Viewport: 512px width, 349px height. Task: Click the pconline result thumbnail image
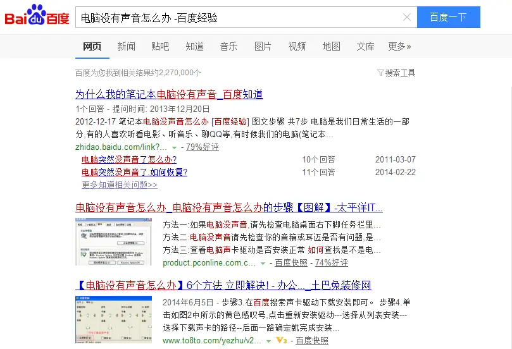[x=114, y=242]
